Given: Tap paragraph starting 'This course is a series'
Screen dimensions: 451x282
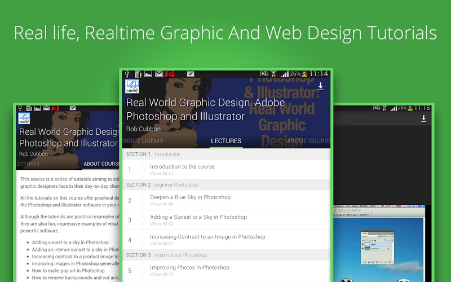Looking at the screenshot, I should pyautogui.click(x=69, y=182).
